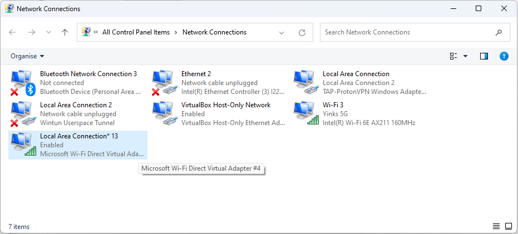Maximize the Network Connections window

coord(478,8)
